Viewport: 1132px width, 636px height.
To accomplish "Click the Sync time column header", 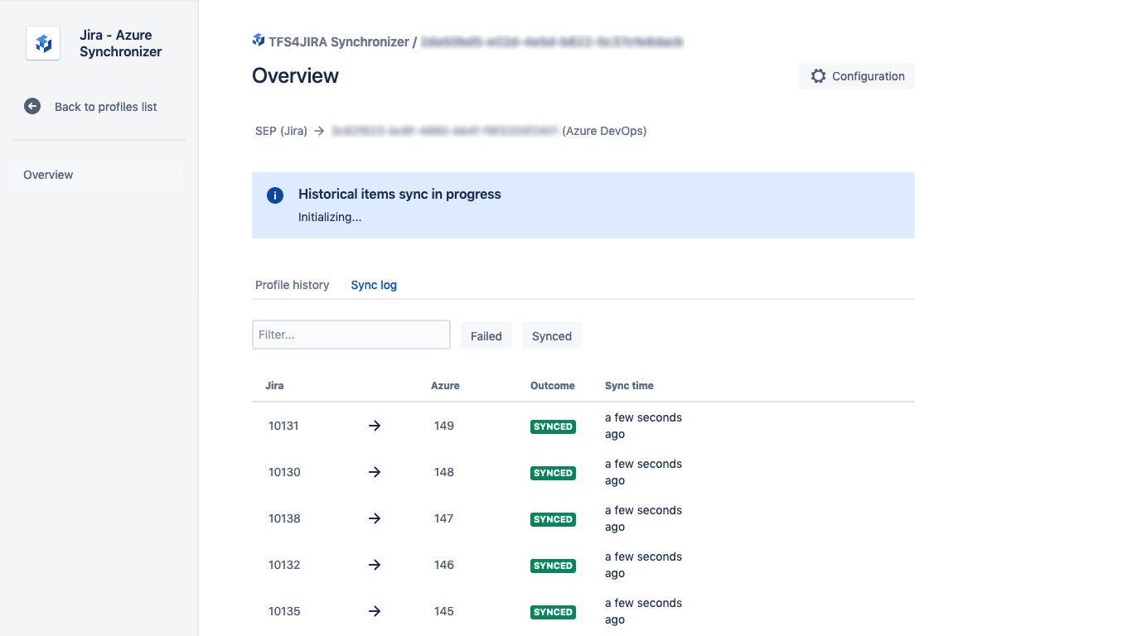I will (629, 386).
